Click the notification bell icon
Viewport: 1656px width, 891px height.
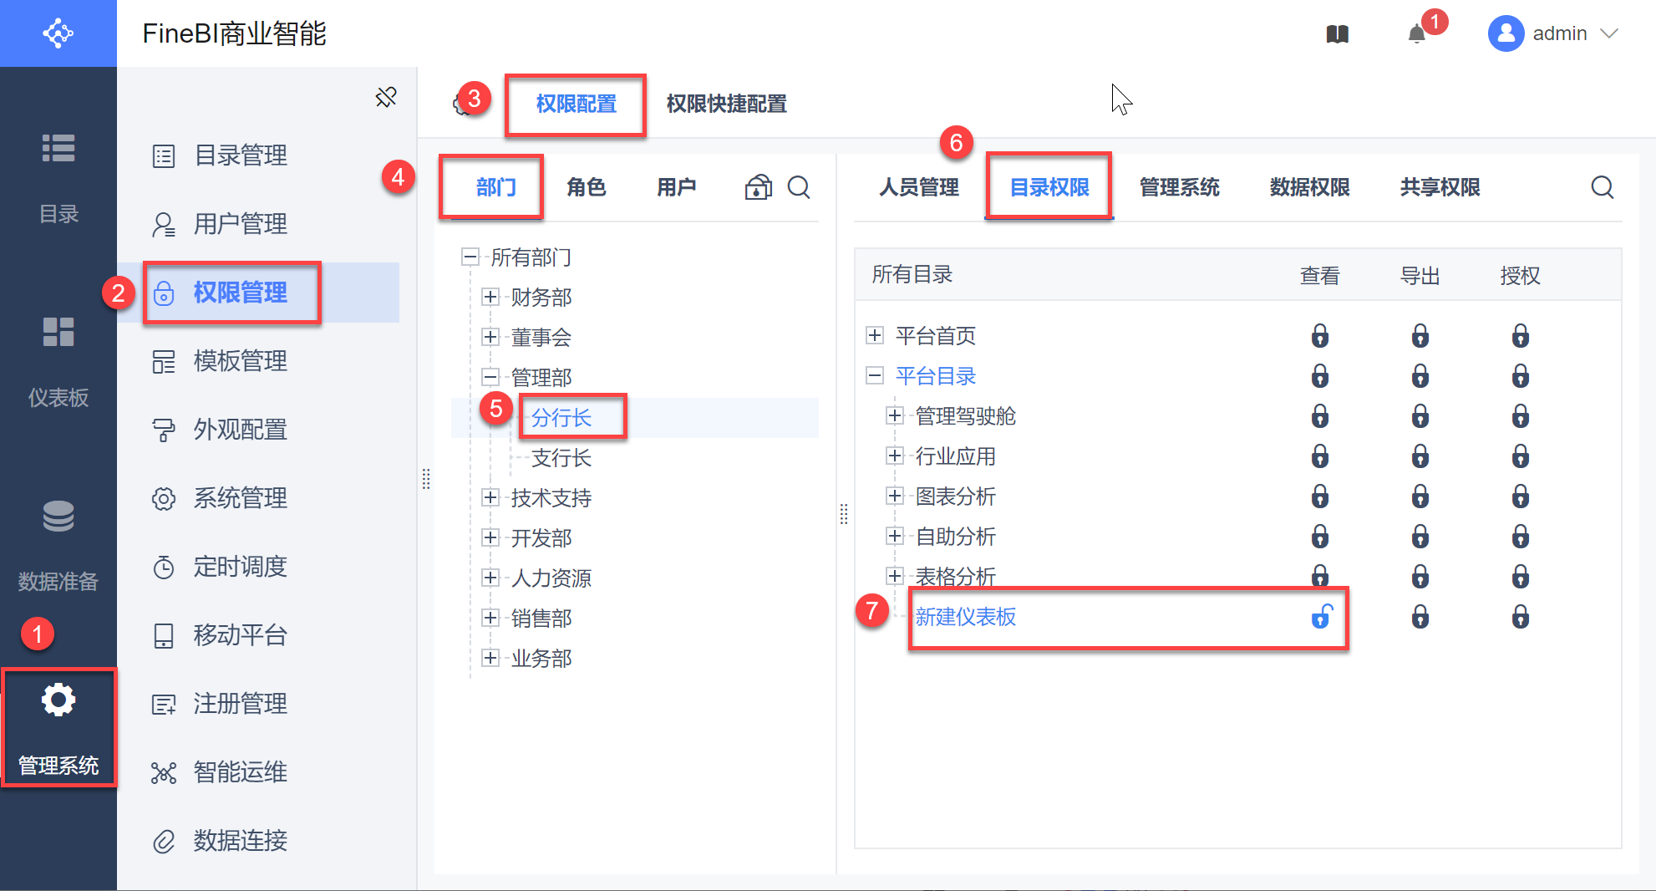pos(1416,34)
